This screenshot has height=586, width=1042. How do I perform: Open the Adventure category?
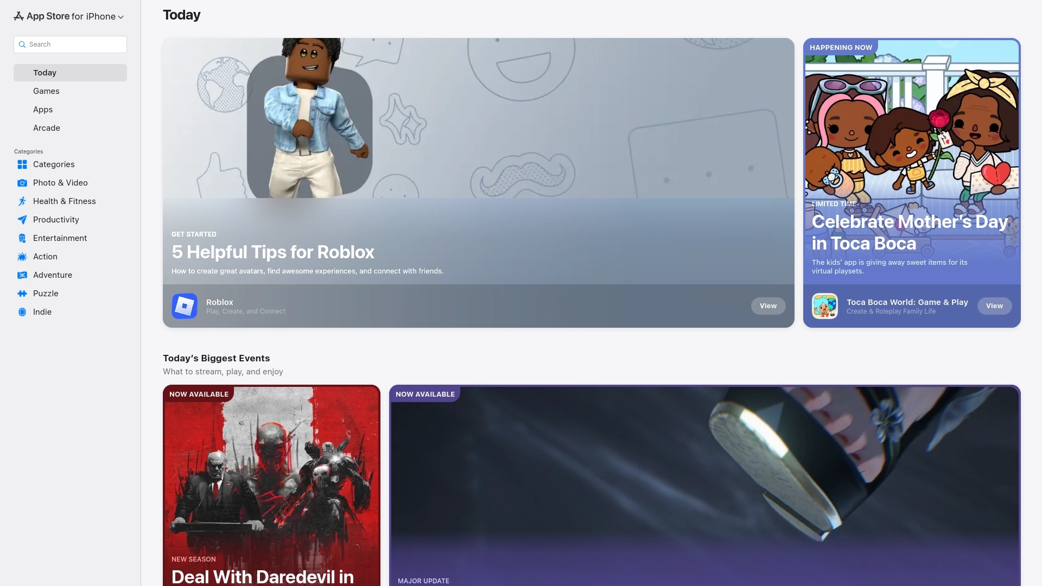tap(70, 275)
